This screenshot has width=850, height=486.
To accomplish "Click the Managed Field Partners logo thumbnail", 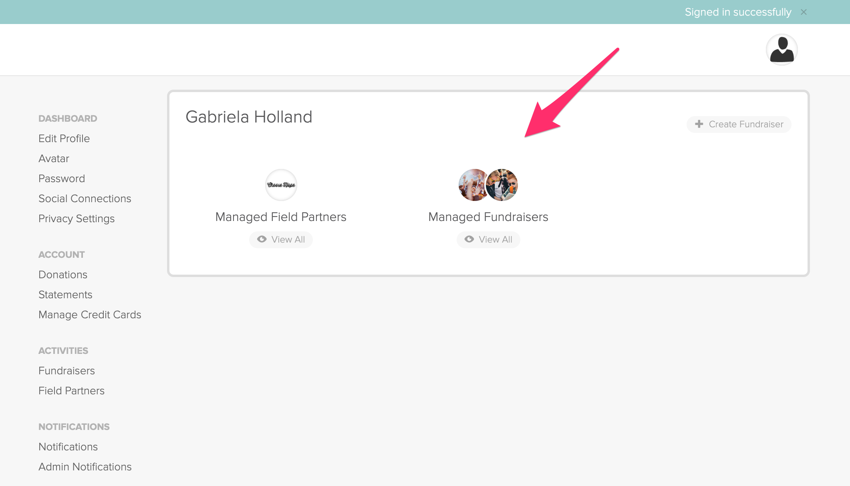I will click(x=281, y=185).
